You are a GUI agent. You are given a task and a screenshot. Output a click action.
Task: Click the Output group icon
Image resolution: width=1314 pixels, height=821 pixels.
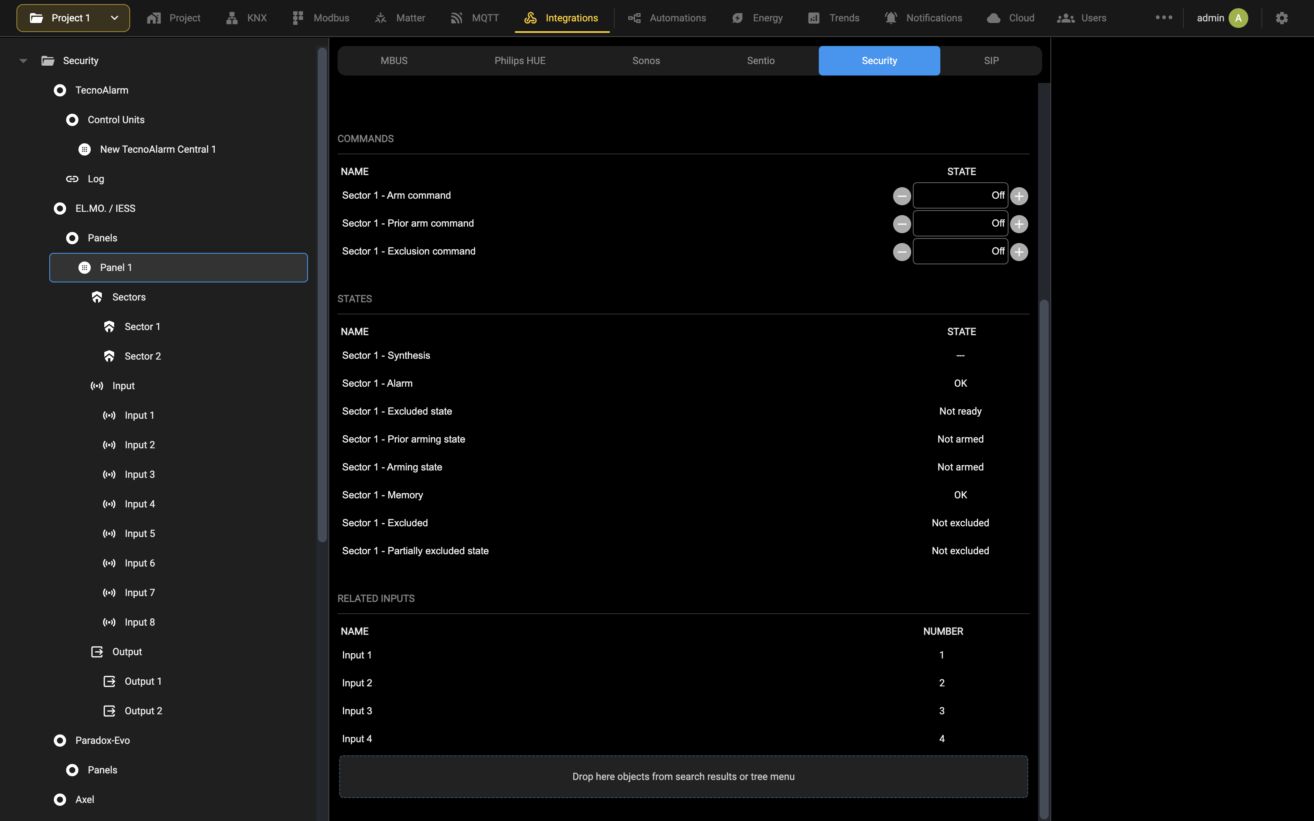(96, 651)
